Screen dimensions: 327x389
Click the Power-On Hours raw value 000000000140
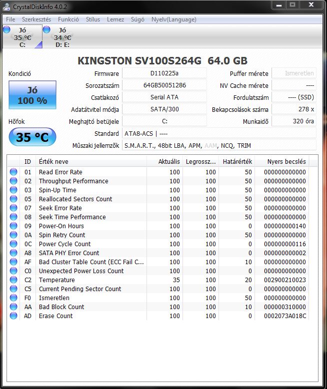pyautogui.click(x=285, y=226)
